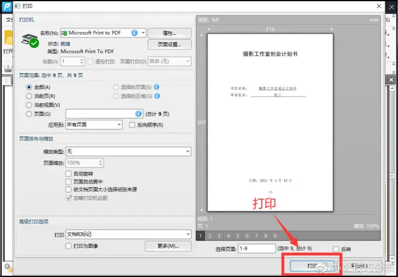Viewport: 398px width, 277px height.
Task: Enable the 自动旋转 checkbox
Action: 68,174
